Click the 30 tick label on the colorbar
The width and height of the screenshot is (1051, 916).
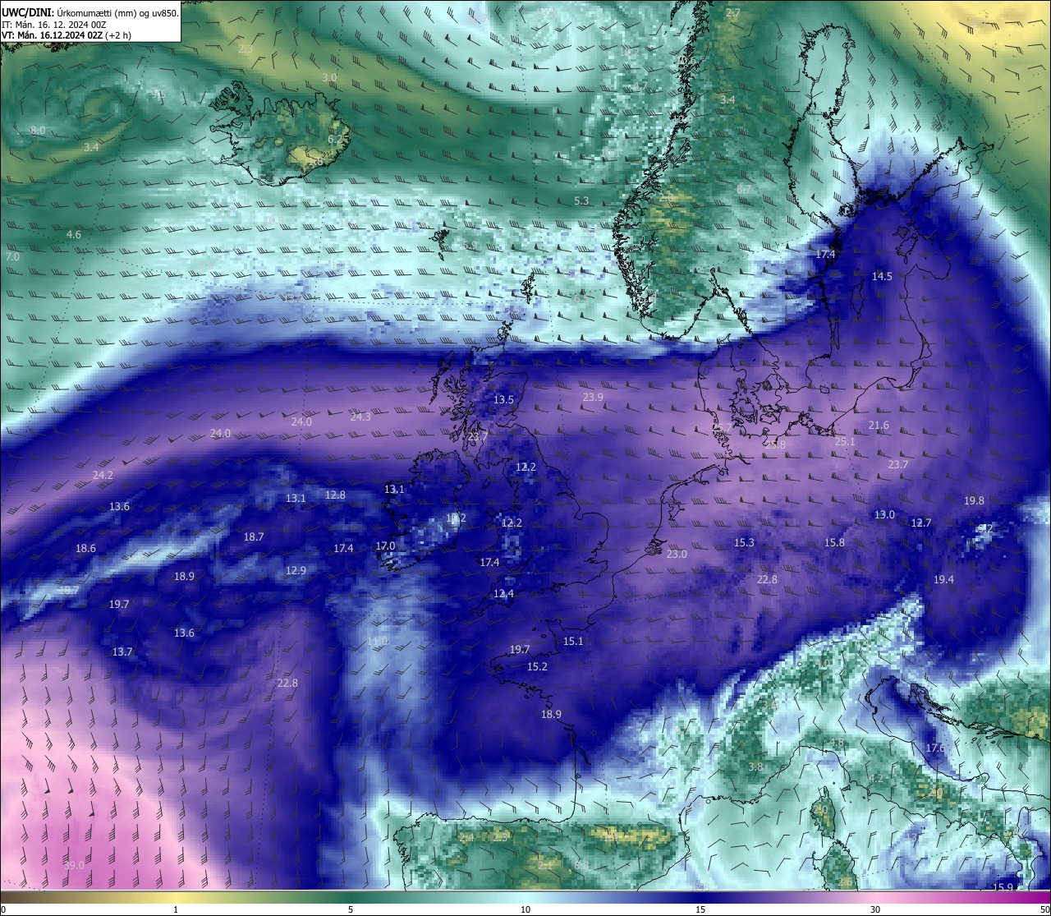(875, 909)
